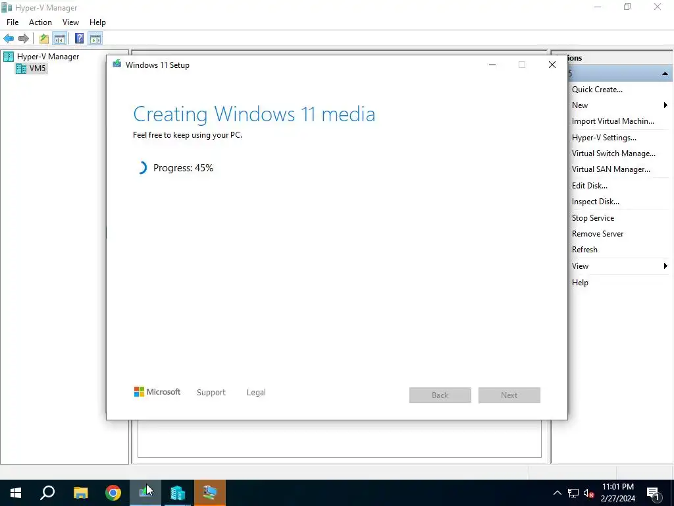
Task: Click the Back arrow in Hyper-V toolbar
Action: click(x=9, y=39)
